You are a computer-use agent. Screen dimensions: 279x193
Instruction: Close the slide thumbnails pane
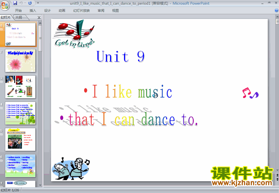click(x=39, y=18)
